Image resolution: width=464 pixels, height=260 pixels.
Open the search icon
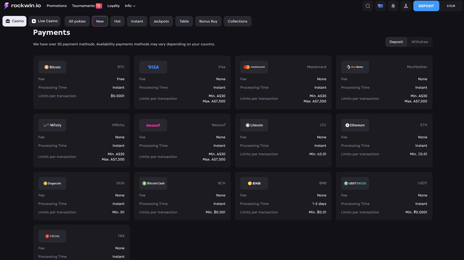368,6
